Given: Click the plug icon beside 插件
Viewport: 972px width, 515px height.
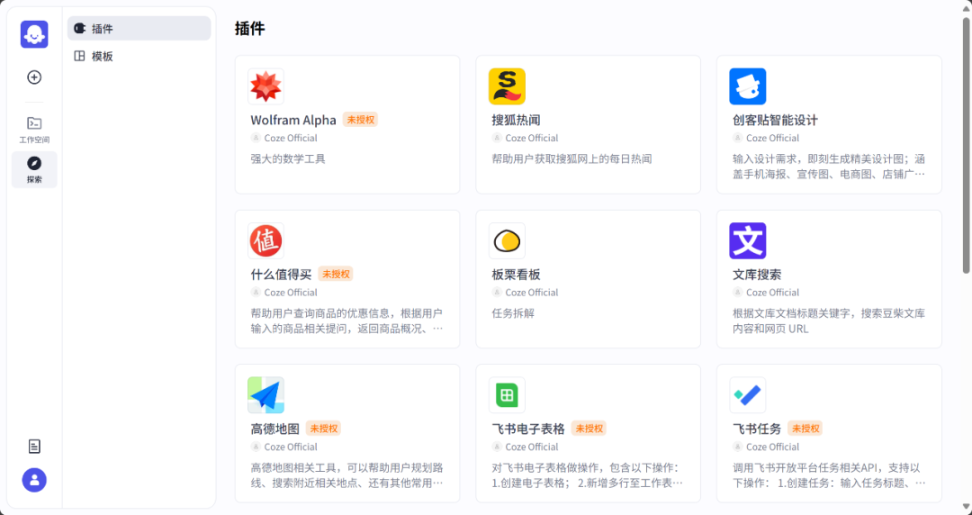Looking at the screenshot, I should (79, 29).
